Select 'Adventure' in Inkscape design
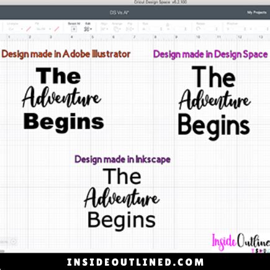This screenshot has height=270, width=270. coord(122,198)
